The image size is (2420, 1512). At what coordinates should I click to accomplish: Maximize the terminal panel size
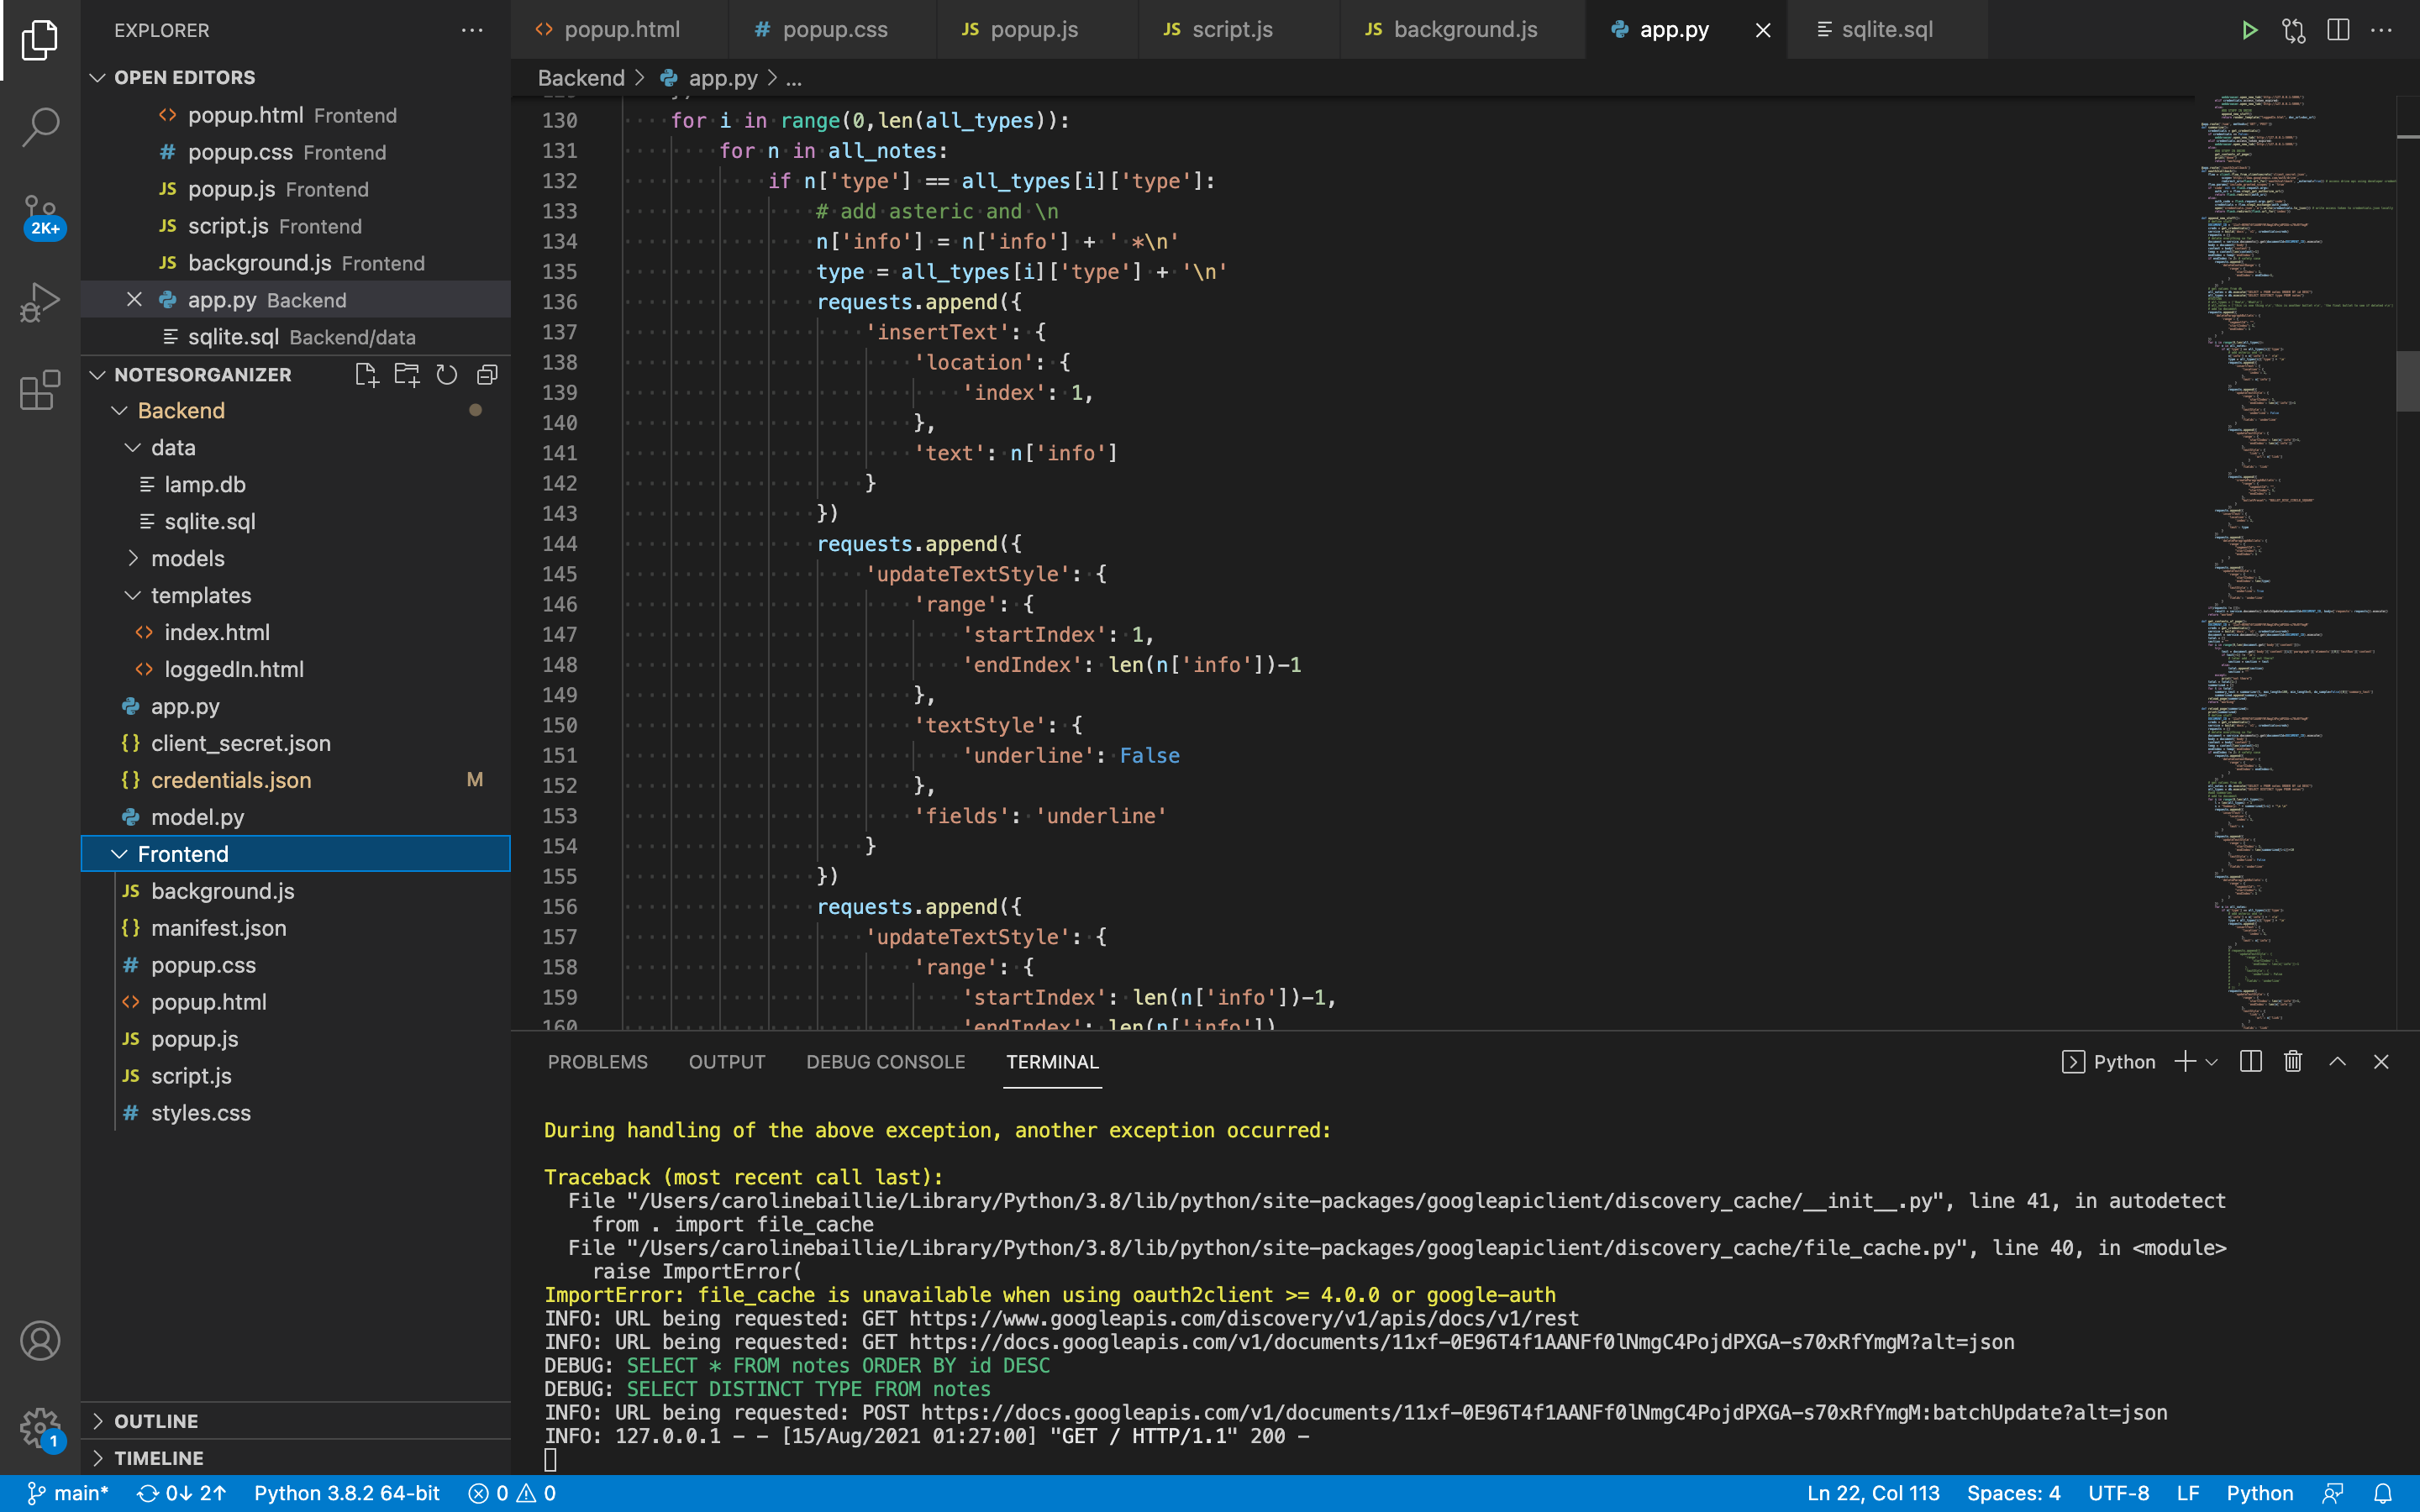coord(2337,1062)
